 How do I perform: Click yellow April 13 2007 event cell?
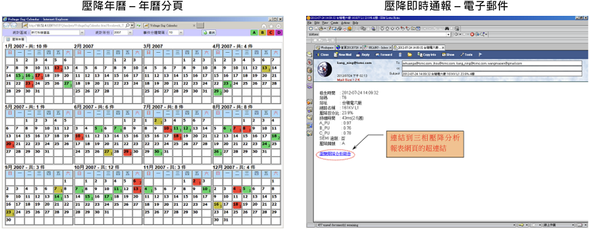[266, 69]
